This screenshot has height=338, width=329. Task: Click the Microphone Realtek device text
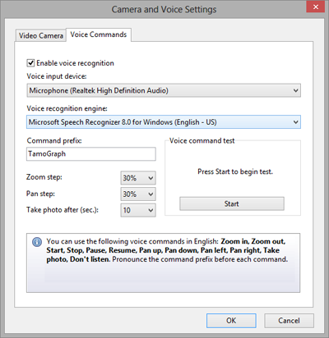coord(99,90)
